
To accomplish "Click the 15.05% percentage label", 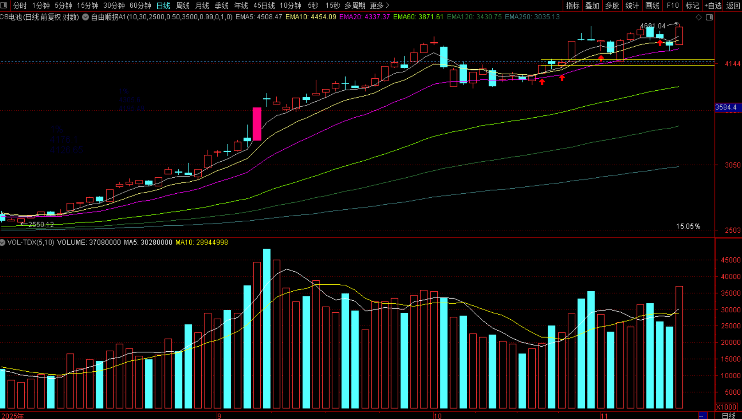I will [x=688, y=226].
